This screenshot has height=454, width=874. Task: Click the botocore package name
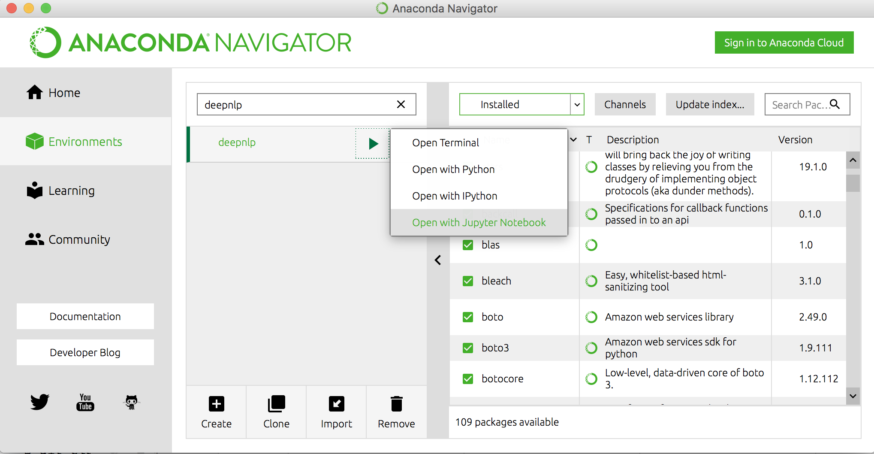coord(502,378)
